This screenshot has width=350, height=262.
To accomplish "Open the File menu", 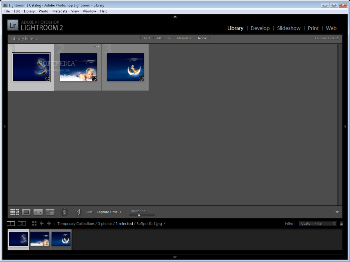I will point(7,11).
